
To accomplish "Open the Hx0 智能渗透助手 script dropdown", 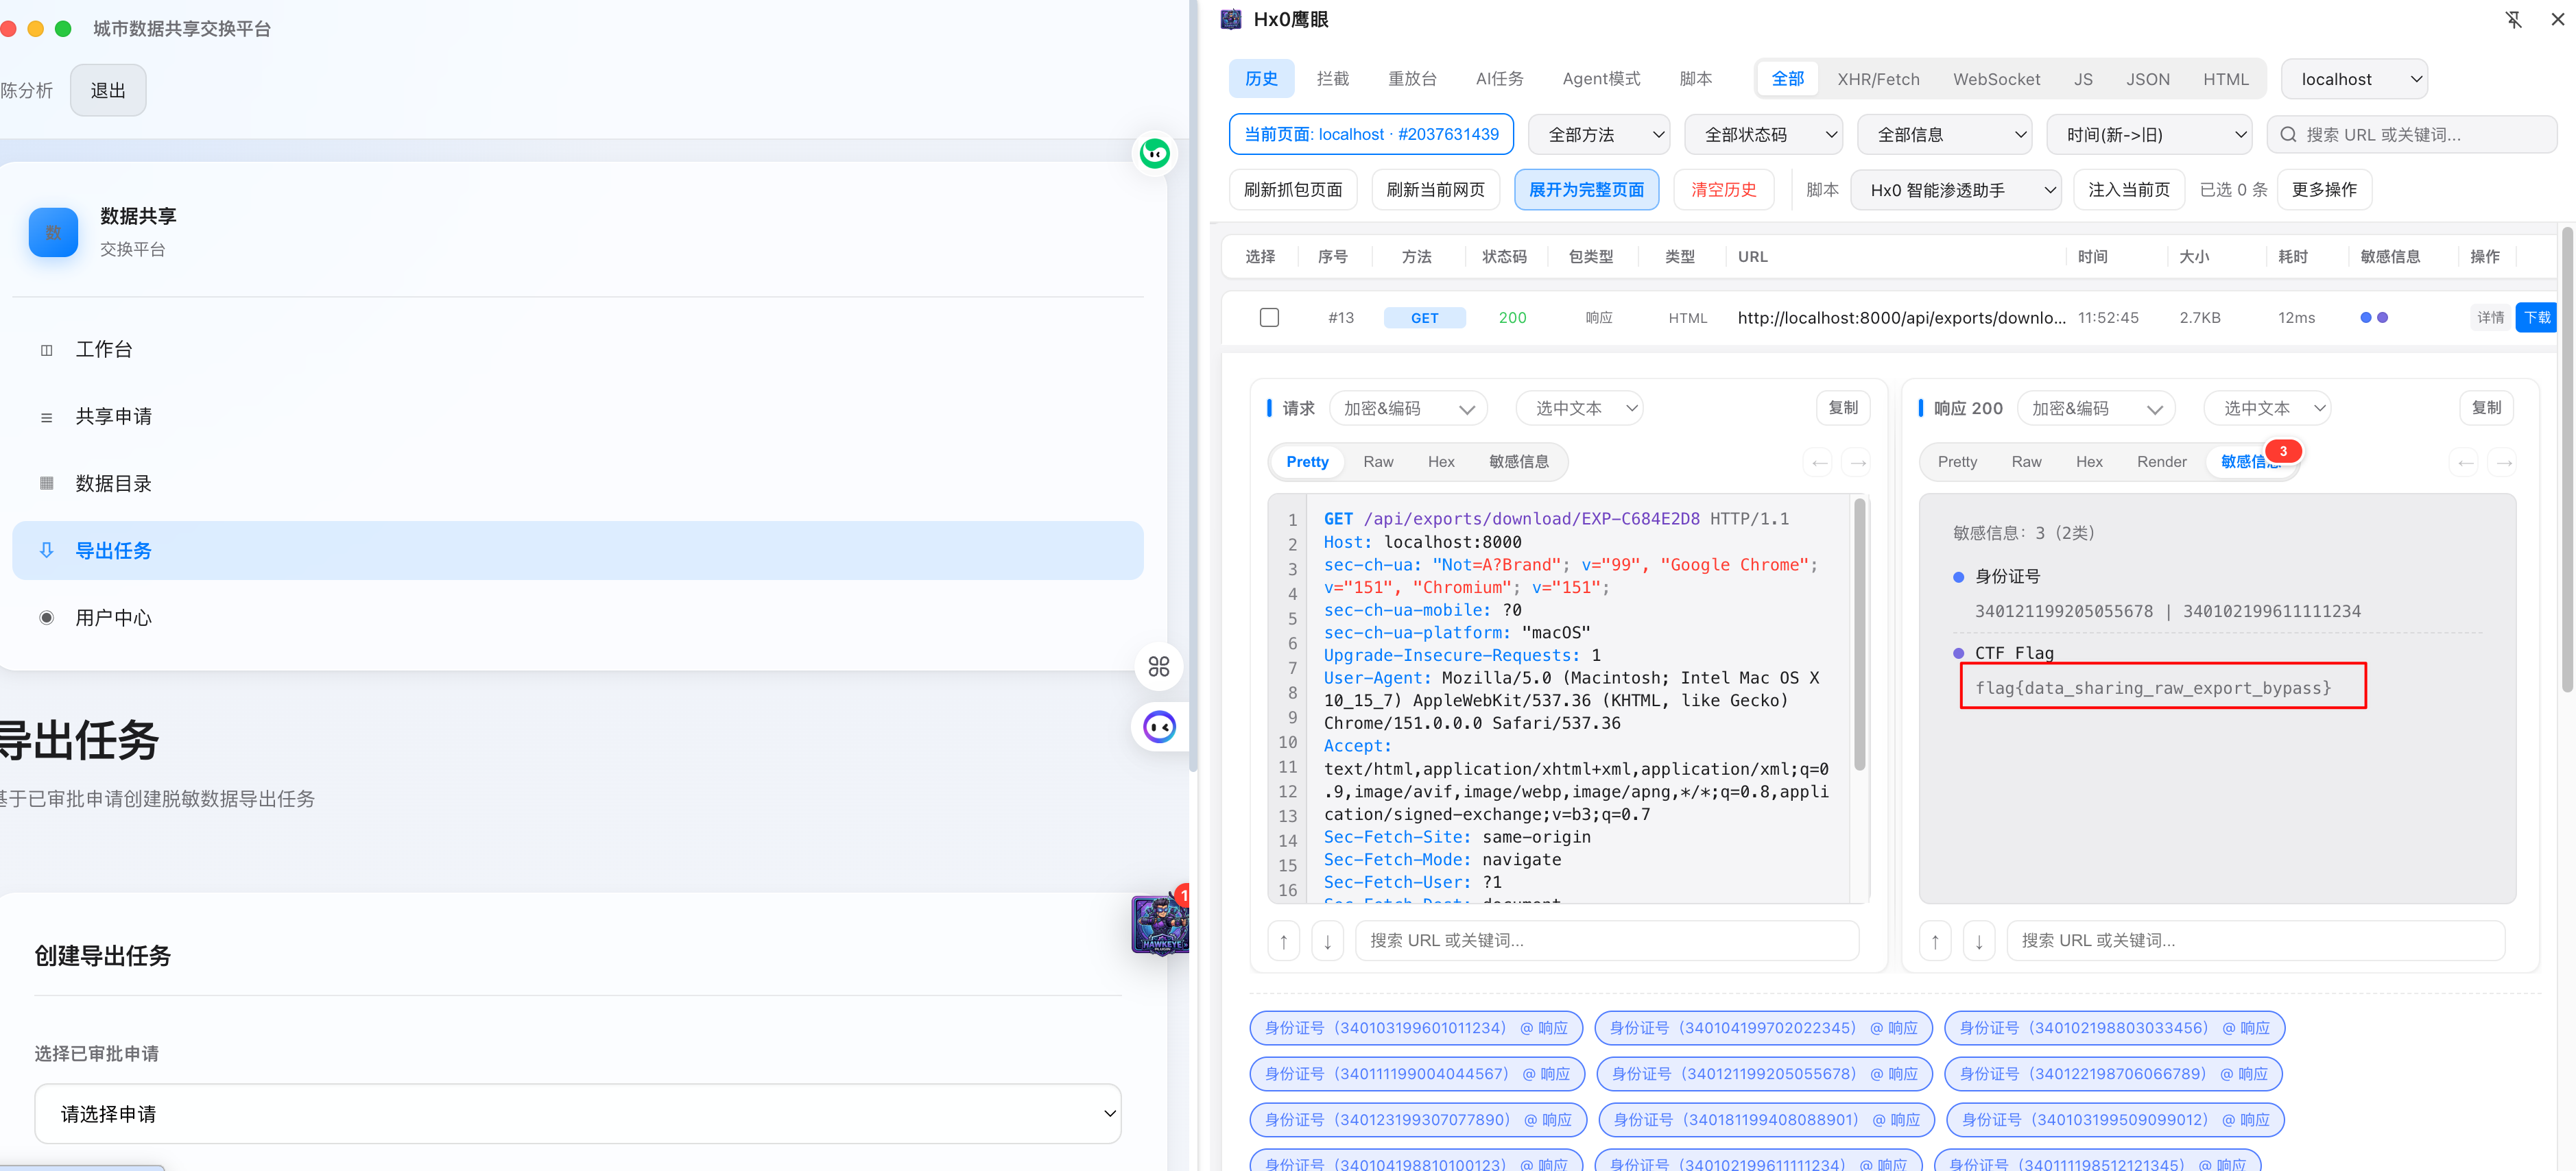I will click(x=1955, y=190).
